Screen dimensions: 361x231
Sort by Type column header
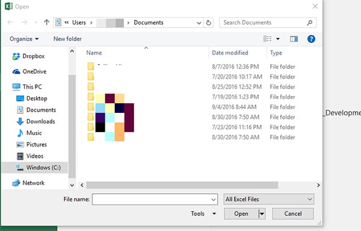coord(276,53)
